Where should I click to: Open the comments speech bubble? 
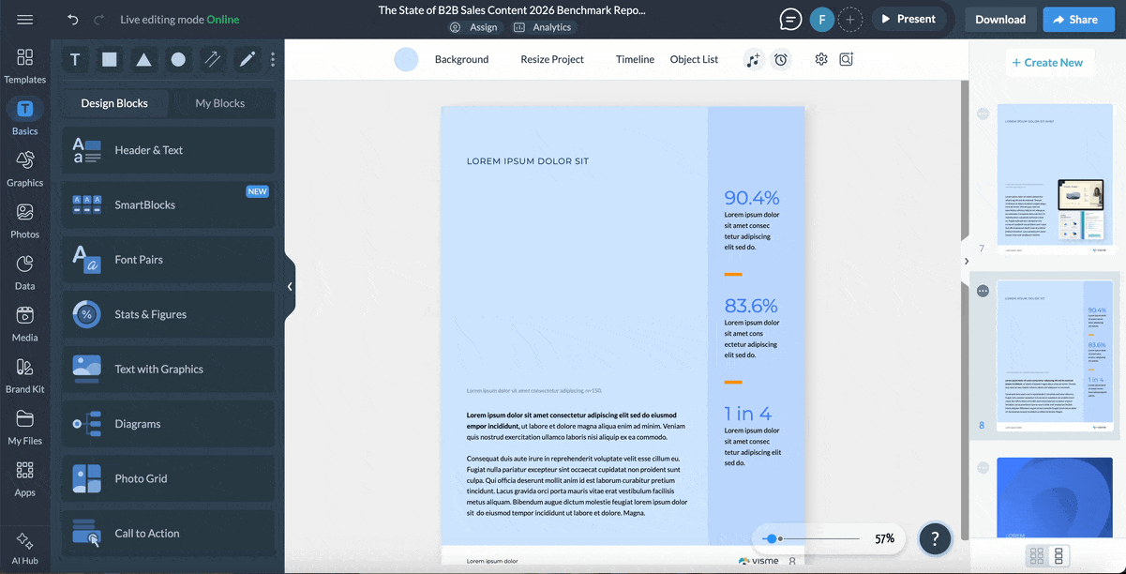(x=791, y=19)
